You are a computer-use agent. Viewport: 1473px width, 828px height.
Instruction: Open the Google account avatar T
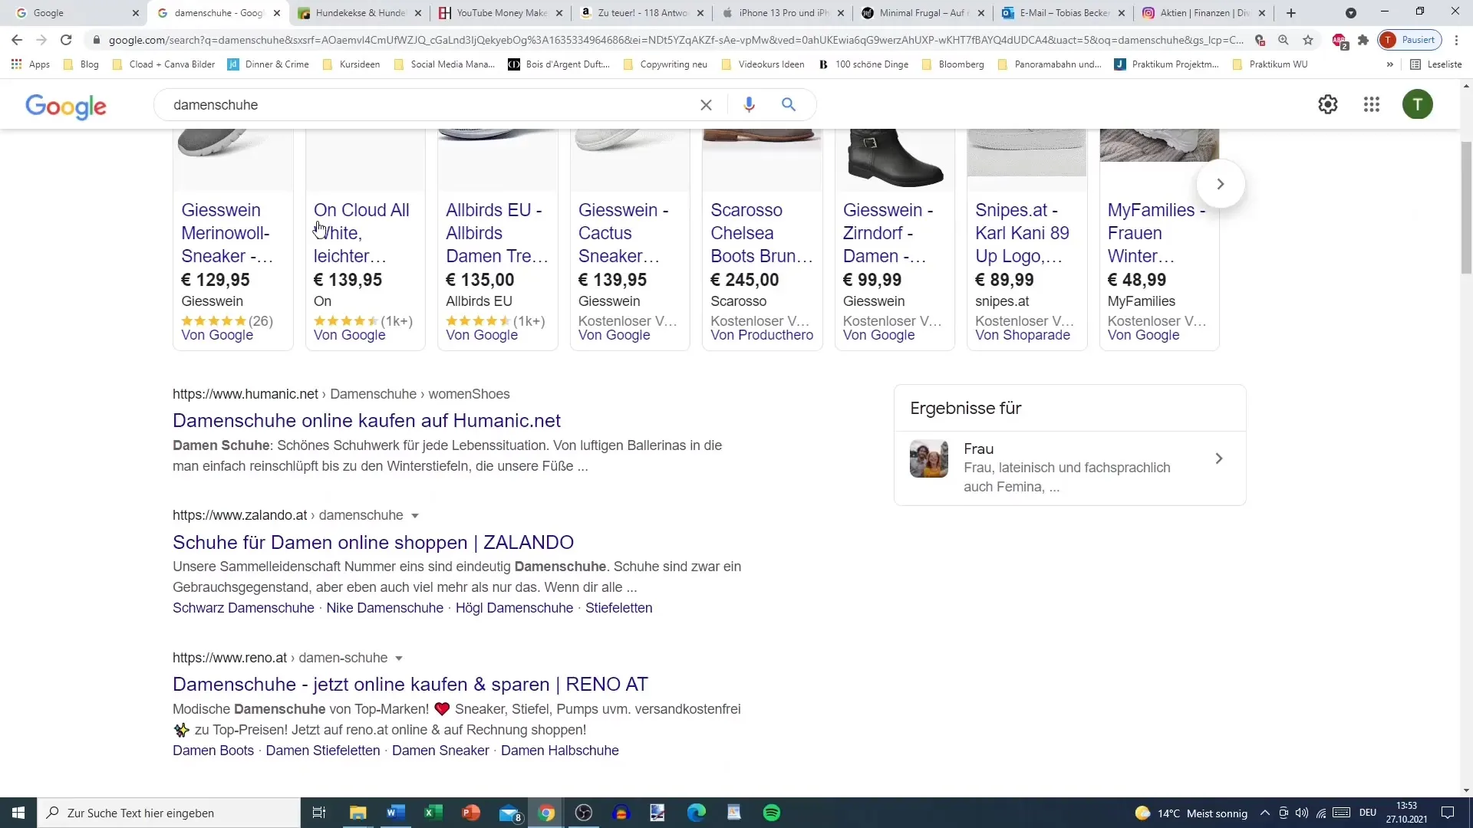tap(1418, 104)
